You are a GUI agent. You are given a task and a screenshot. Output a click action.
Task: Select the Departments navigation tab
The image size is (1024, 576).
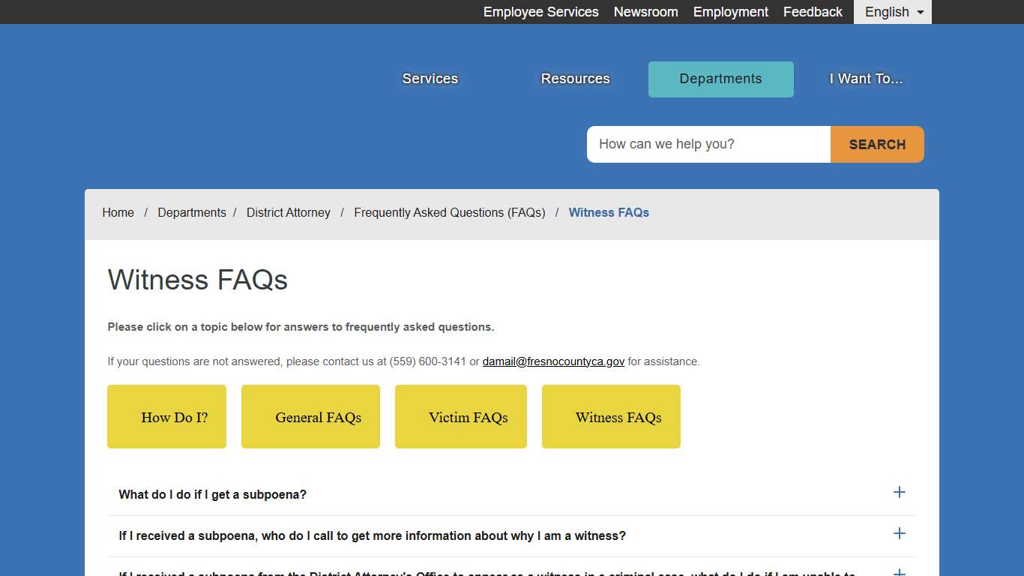click(x=720, y=79)
